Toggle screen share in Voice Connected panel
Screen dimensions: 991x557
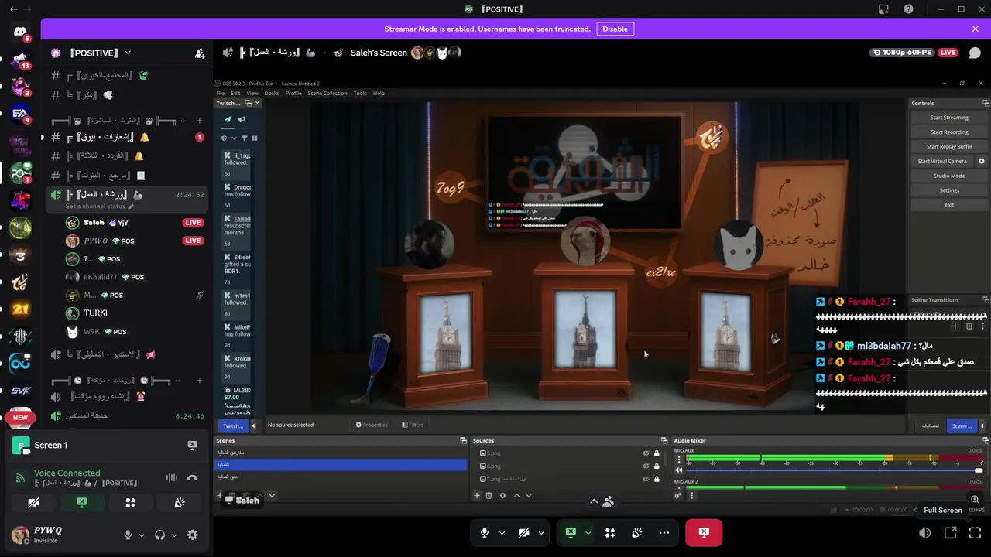[x=82, y=503]
